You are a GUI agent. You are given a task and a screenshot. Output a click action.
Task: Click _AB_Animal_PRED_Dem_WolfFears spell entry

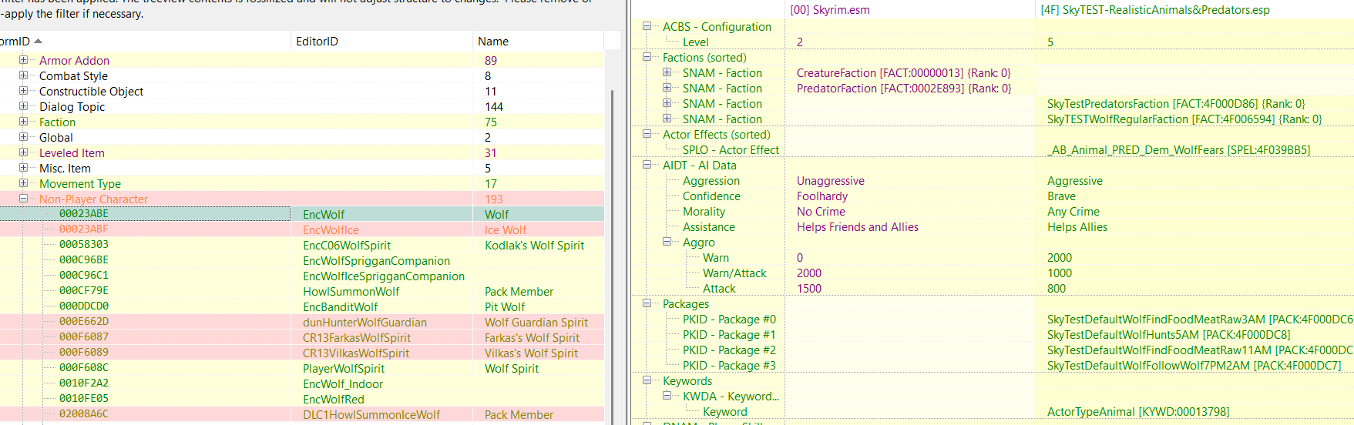pos(1178,150)
